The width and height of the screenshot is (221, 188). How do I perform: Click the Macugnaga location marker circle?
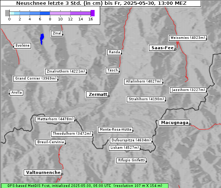(190, 124)
